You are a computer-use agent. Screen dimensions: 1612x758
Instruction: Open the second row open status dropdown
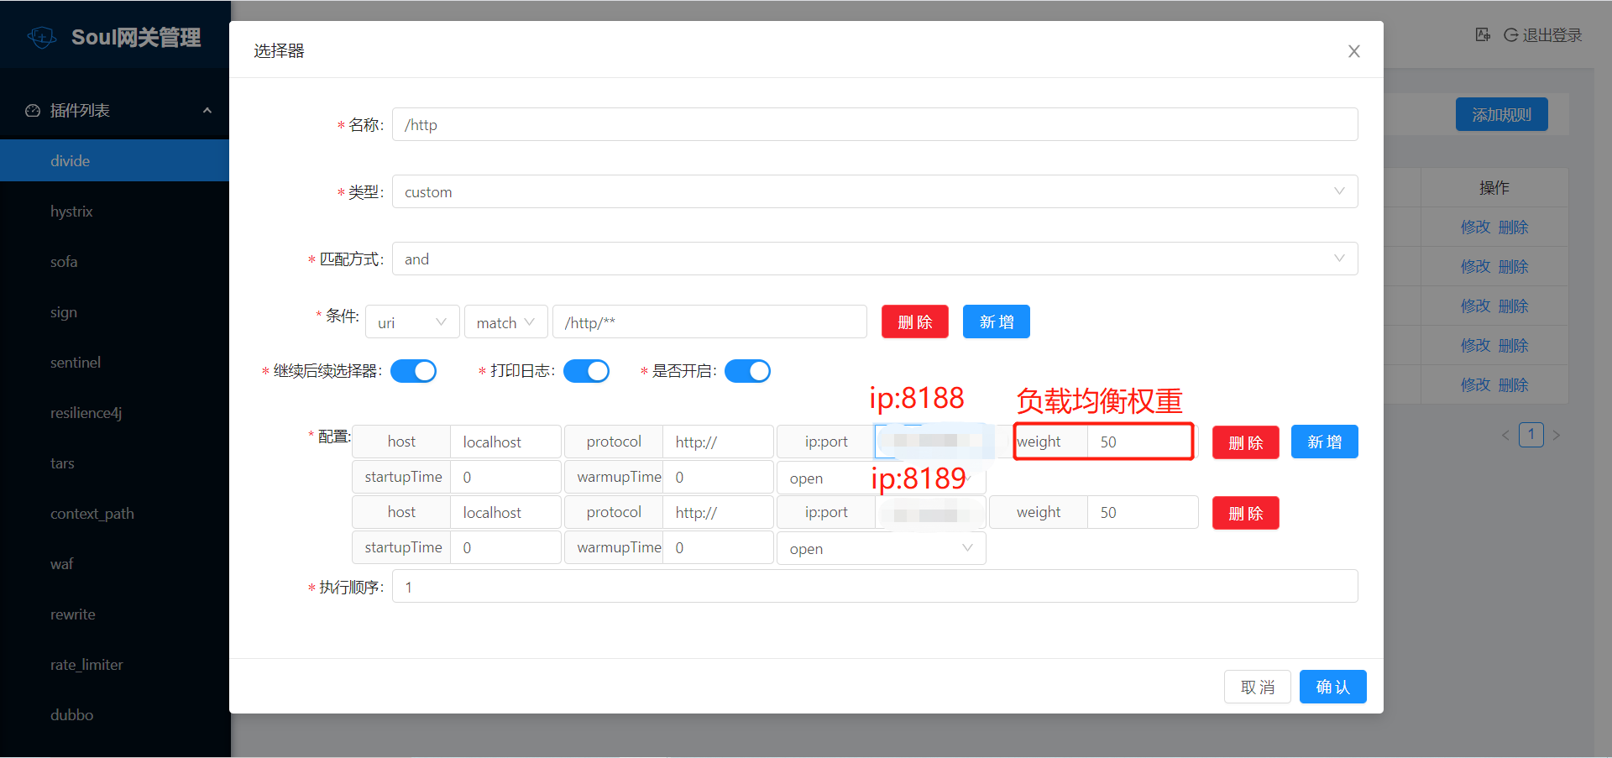(881, 548)
